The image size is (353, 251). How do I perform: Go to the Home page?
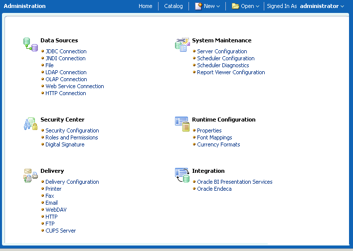(146, 6)
